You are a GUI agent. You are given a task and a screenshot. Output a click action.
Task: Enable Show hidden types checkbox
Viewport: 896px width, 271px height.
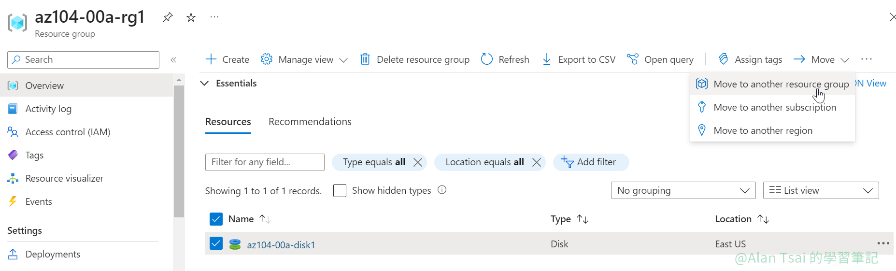coord(340,190)
